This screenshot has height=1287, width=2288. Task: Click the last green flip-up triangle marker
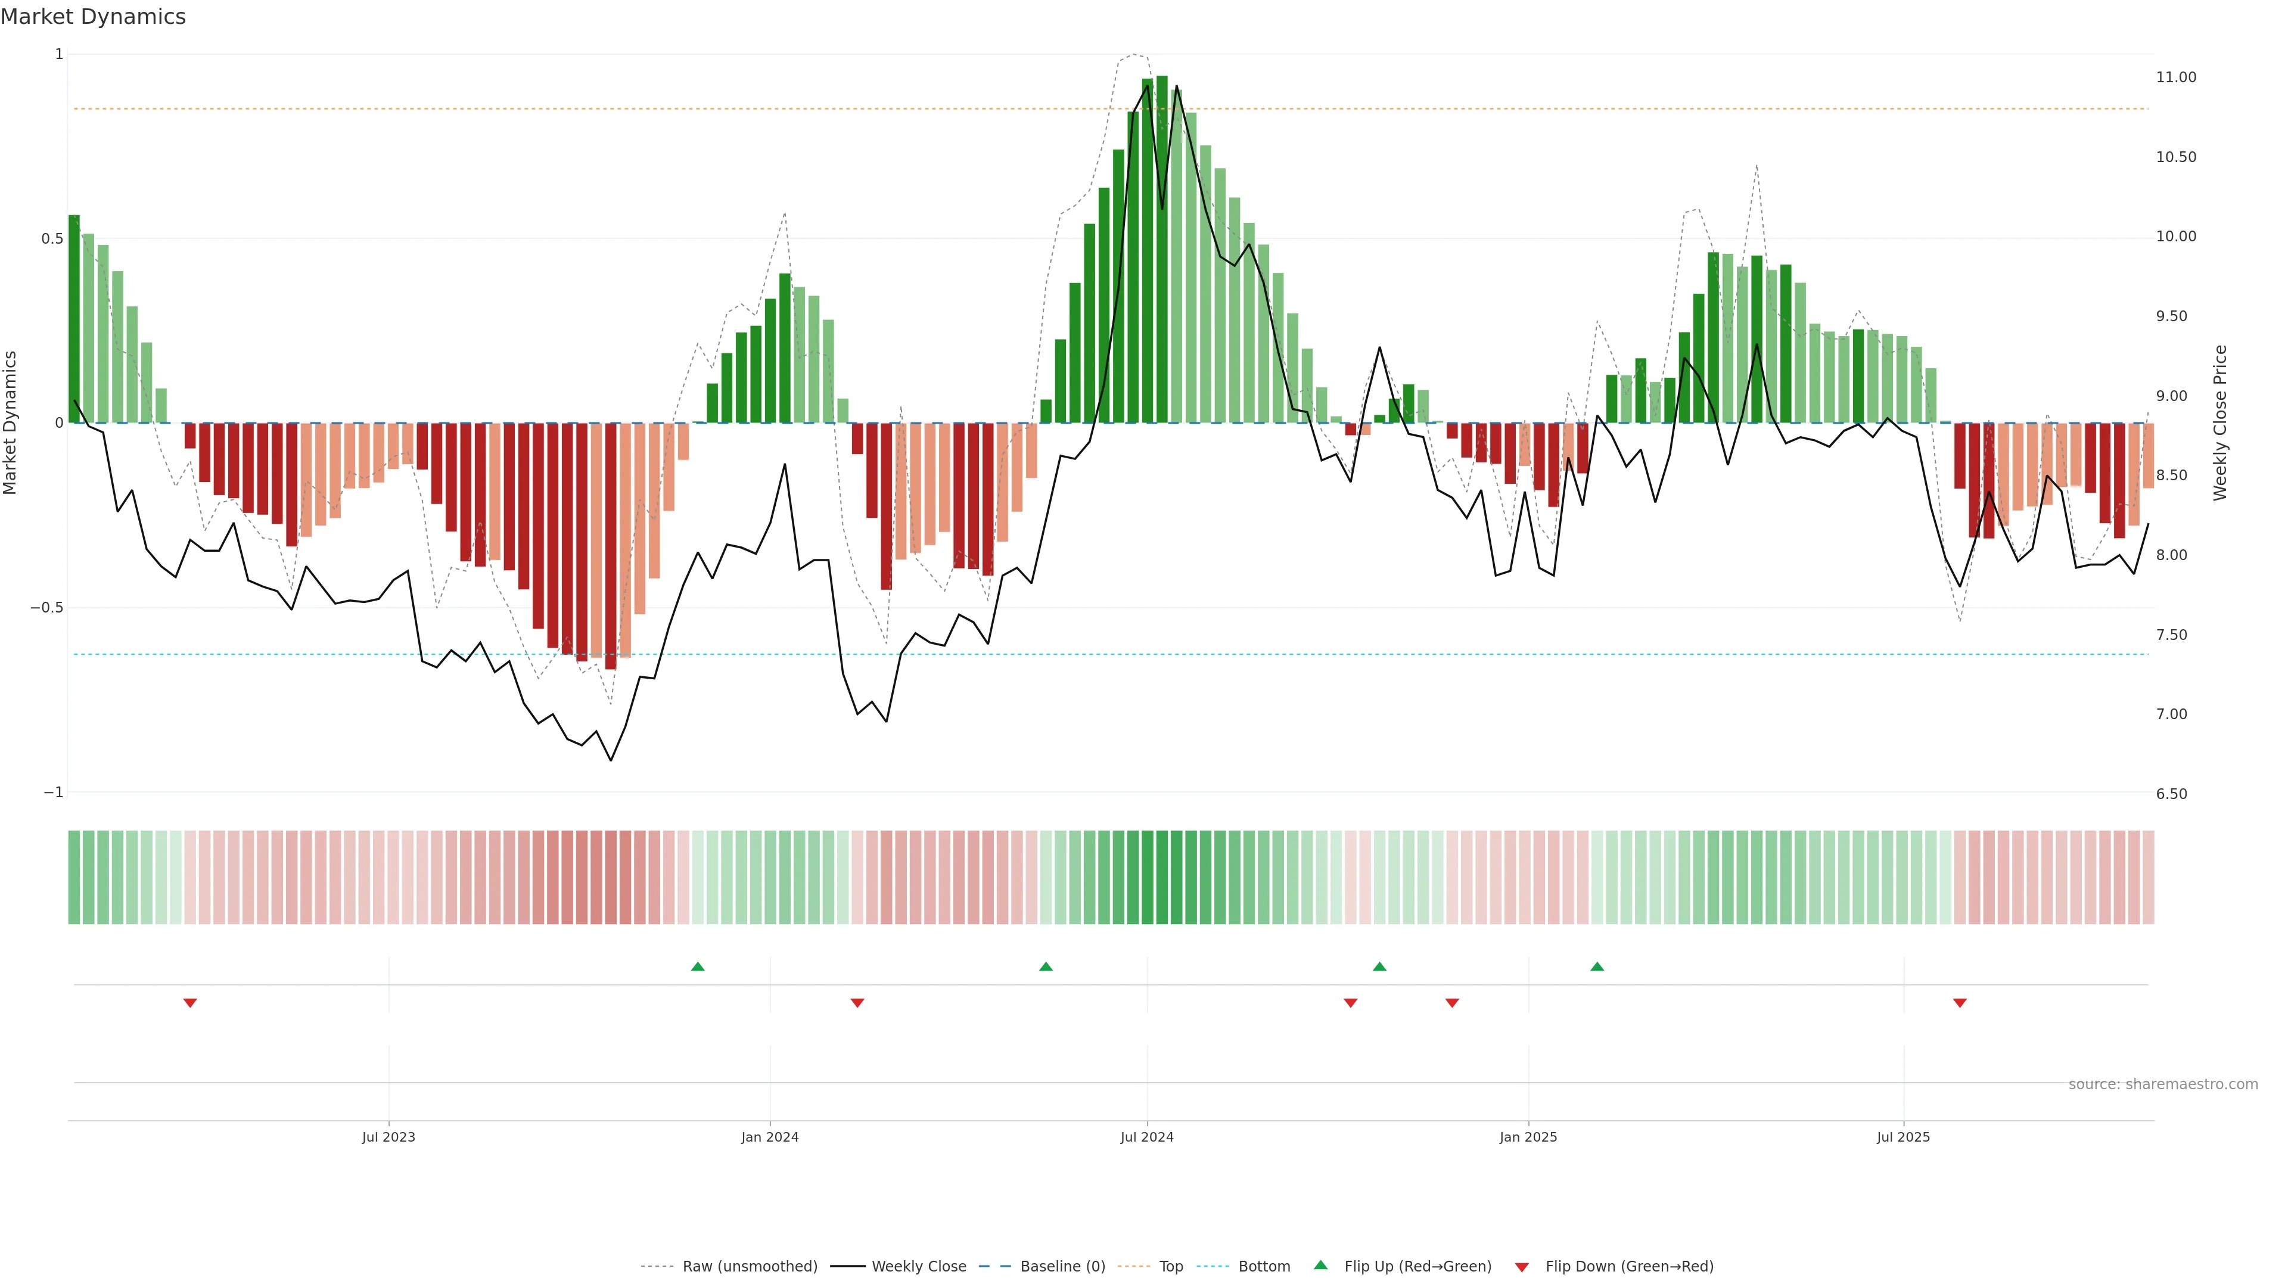pyautogui.click(x=1597, y=966)
